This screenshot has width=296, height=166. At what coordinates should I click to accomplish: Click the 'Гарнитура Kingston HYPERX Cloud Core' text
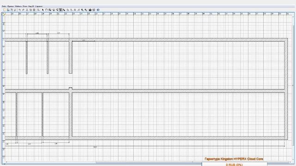pyautogui.click(x=234, y=159)
